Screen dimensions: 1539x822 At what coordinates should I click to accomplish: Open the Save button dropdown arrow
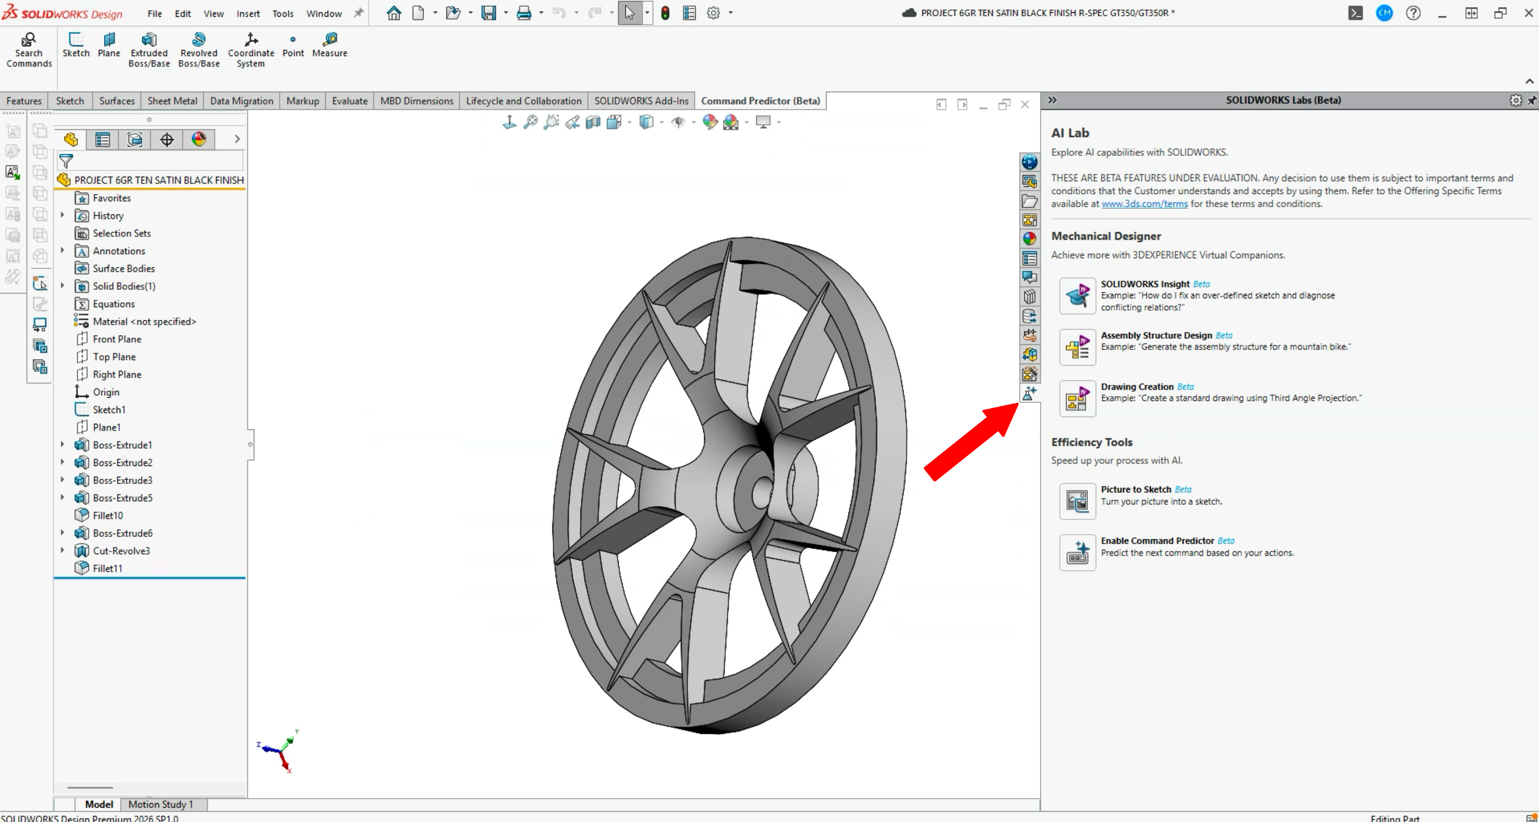(x=506, y=13)
